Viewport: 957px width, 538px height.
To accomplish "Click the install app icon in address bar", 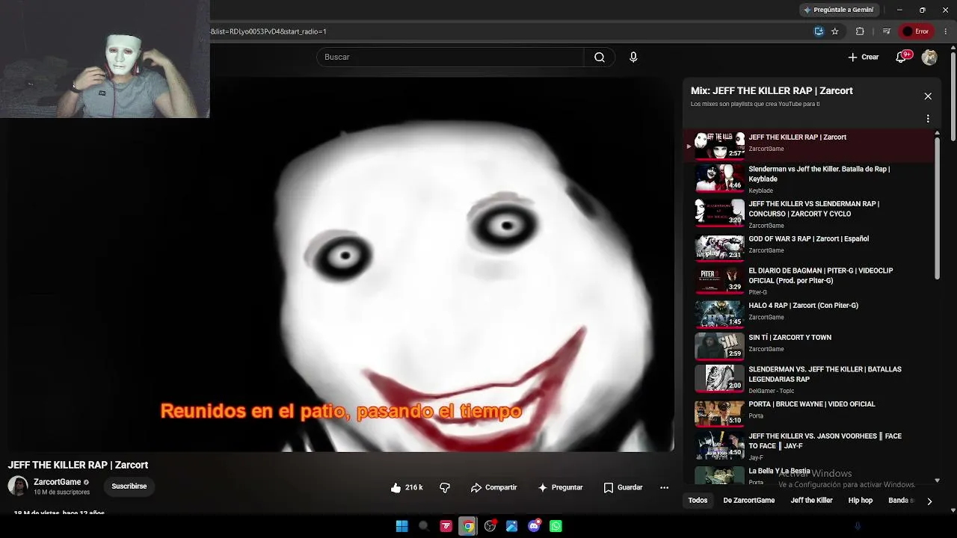I will coord(819,31).
